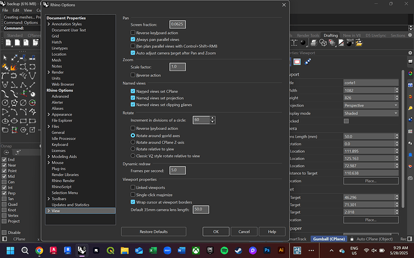Confirm options with the OK button
Viewport: 414px width, 258px height.
tap(216, 232)
